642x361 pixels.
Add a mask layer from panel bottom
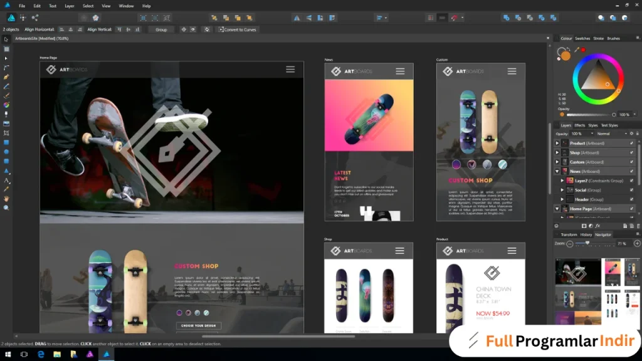[584, 226]
